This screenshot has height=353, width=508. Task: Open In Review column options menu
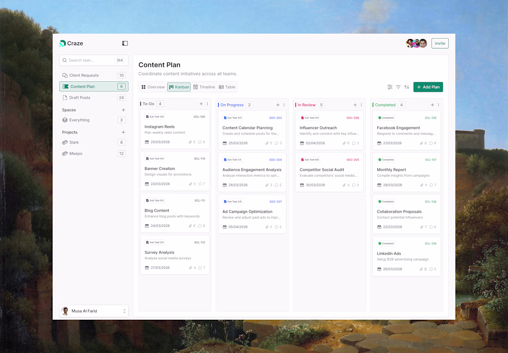pos(361,105)
